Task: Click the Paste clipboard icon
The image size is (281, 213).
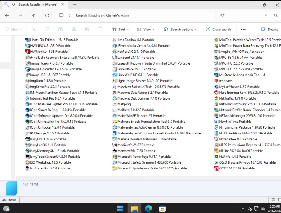Action: click(x=60, y=29)
